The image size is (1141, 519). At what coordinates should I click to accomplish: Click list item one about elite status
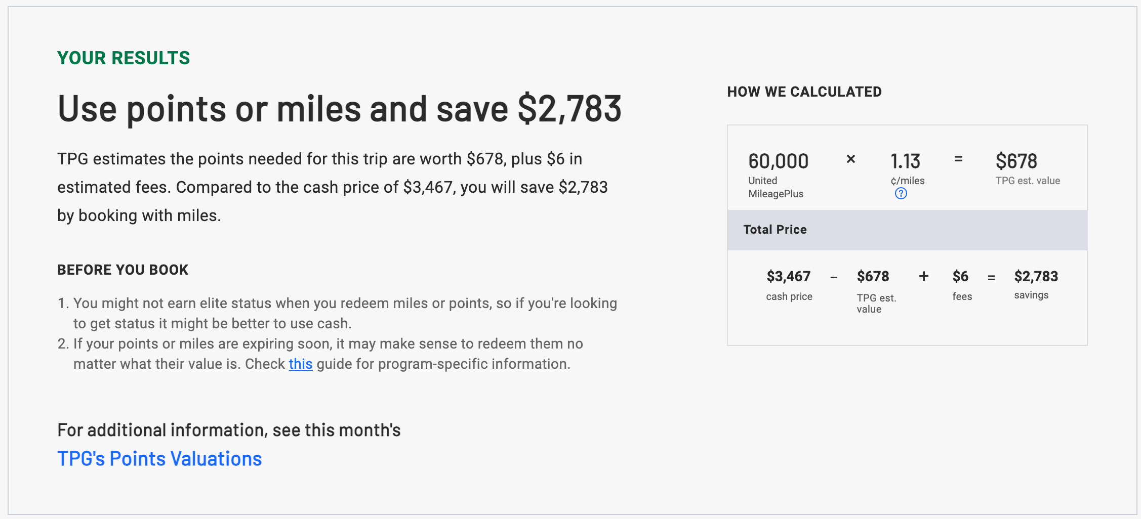tap(346, 313)
